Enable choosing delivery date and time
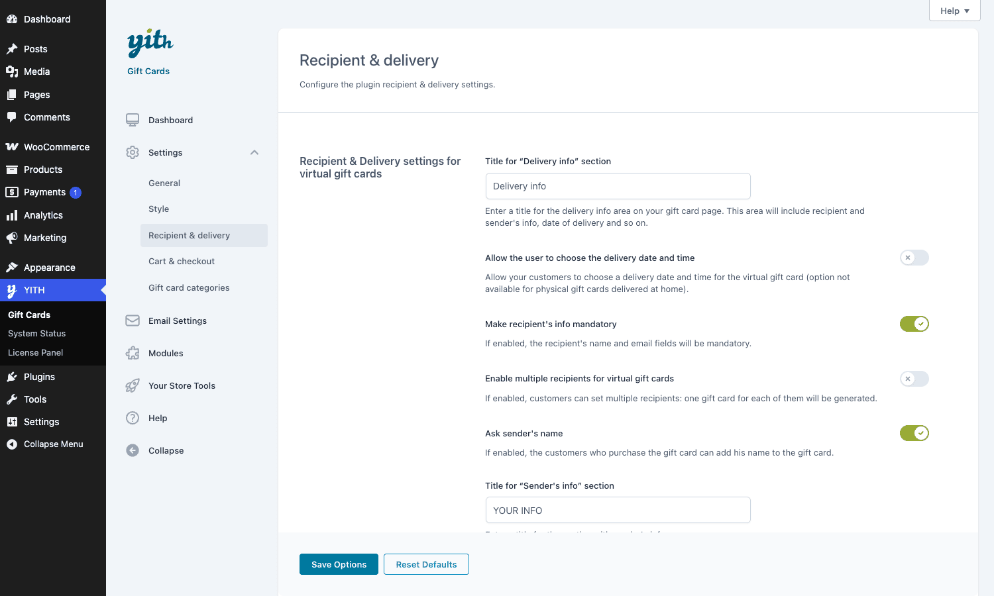The image size is (994, 596). coord(914,258)
